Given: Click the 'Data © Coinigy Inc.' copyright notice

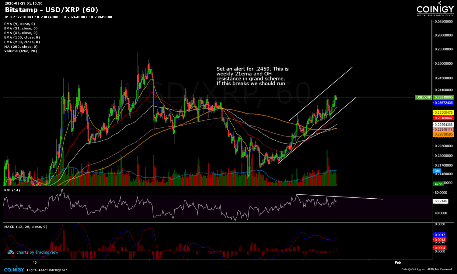Looking at the screenshot, I should tap(427, 269).
